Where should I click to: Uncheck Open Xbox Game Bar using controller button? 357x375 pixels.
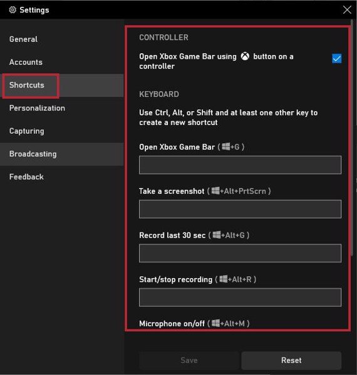336,58
